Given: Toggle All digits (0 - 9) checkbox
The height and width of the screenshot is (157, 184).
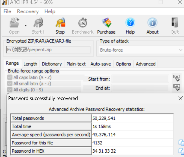Looking at the screenshot, I should [x=10, y=90].
